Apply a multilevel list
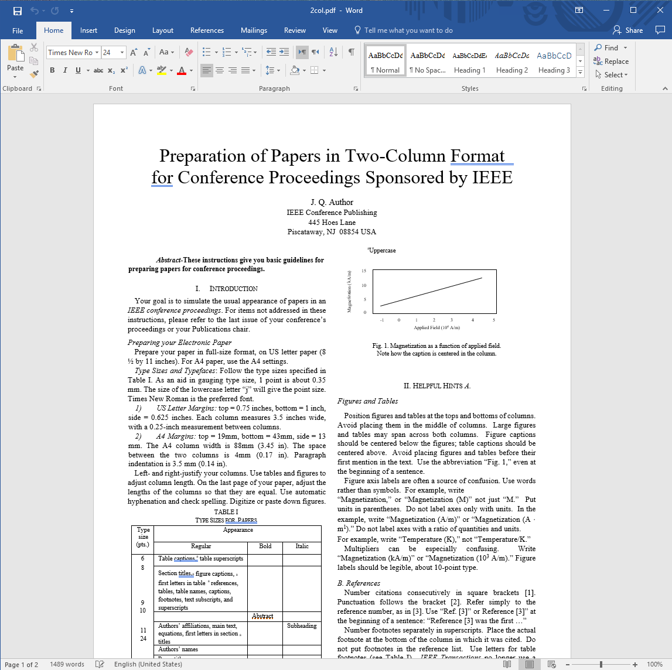The width and height of the screenshot is (672, 670). click(x=247, y=52)
